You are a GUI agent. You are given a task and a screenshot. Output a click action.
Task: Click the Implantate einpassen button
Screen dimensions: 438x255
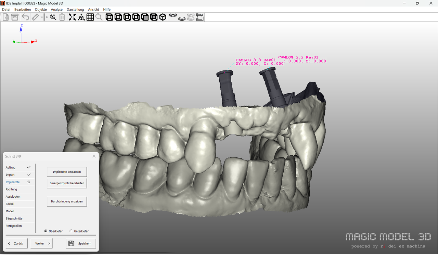pos(67,172)
